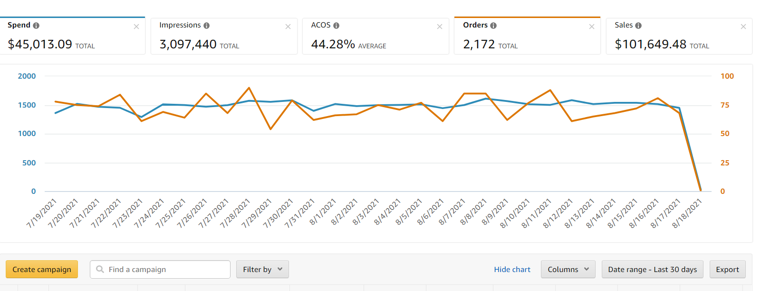Viewport: 761px width, 291px height.
Task: Remove the Impressions metric card
Action: click(288, 27)
